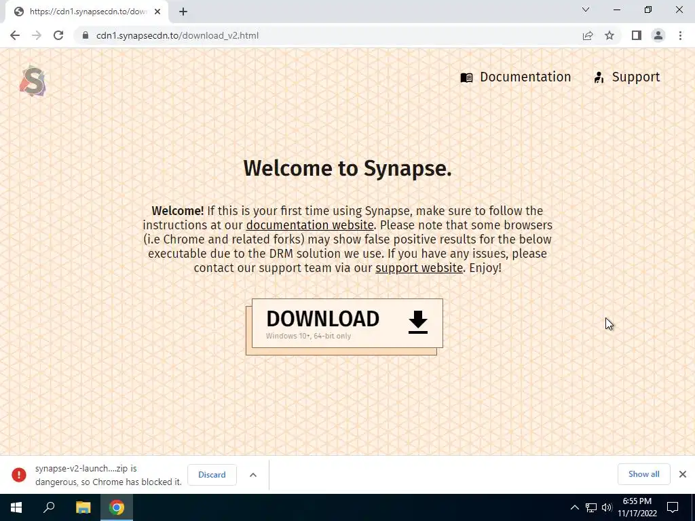Close the downloads bar
Screen dimensions: 695x521
coord(683,474)
